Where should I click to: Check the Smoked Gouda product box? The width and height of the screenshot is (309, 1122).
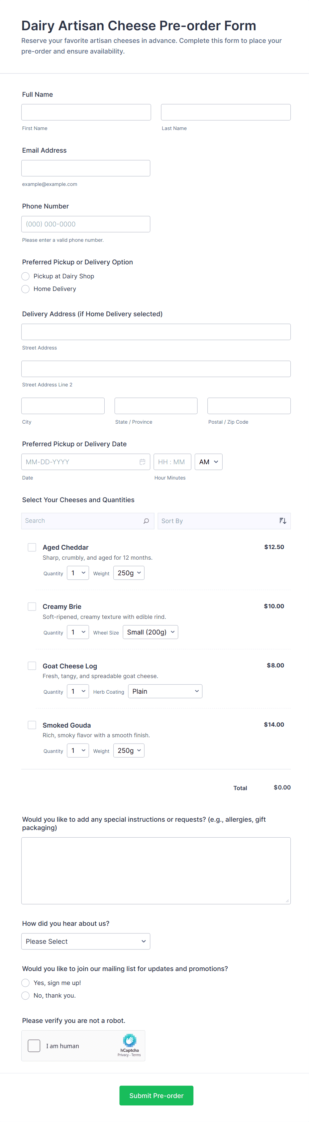tap(32, 725)
